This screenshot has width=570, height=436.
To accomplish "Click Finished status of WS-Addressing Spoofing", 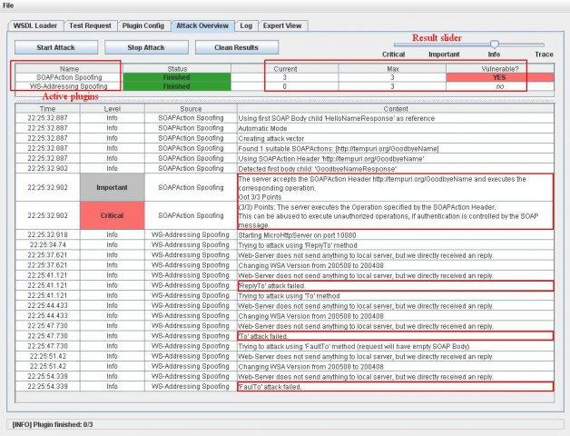I will [177, 86].
